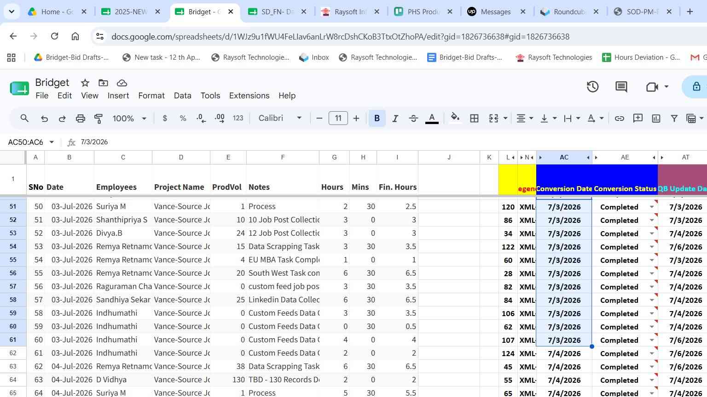Open the Calibri font dropdown
Viewport: 707px width, 397px height.
tap(280, 118)
